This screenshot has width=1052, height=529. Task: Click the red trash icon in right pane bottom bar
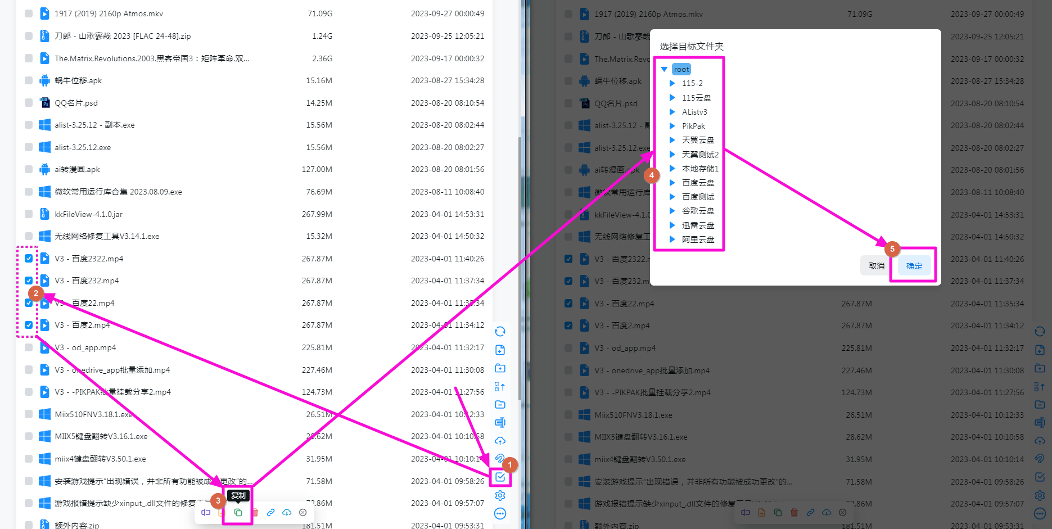794,512
